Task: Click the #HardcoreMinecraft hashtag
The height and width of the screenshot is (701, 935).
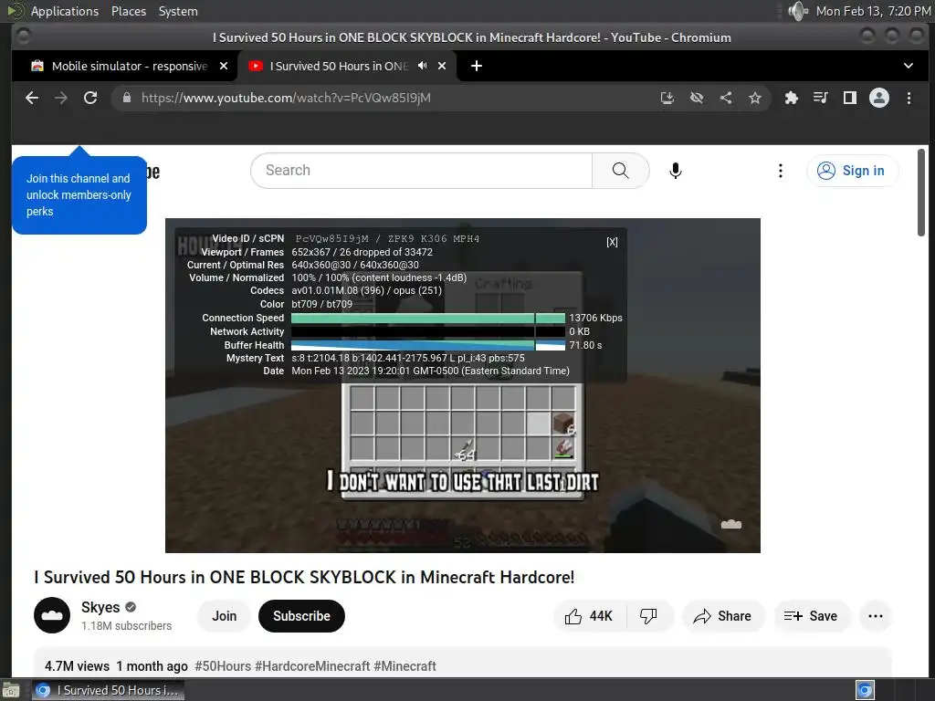Action: coord(312,665)
